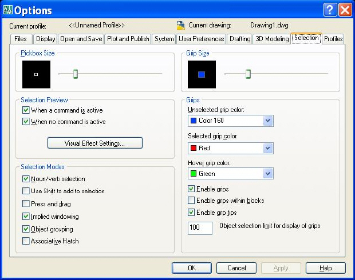
Task: Click the question mark help icon in title bar
Action: pos(330,10)
